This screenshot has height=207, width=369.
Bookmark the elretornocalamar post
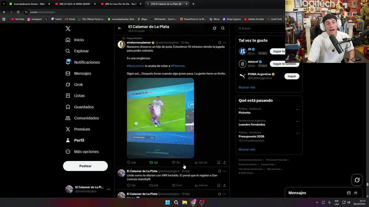tap(219, 162)
